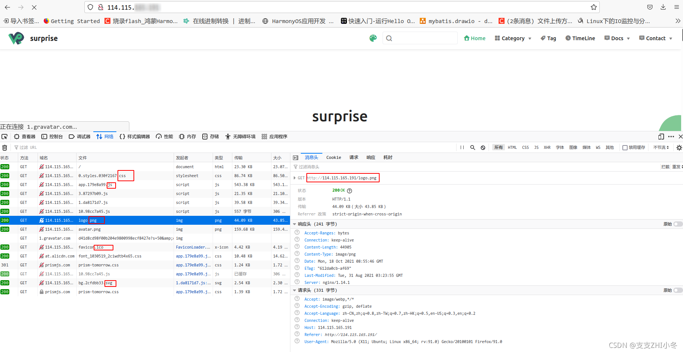The width and height of the screenshot is (683, 352).
Task: Open the 响应 response tab
Action: coord(371,158)
